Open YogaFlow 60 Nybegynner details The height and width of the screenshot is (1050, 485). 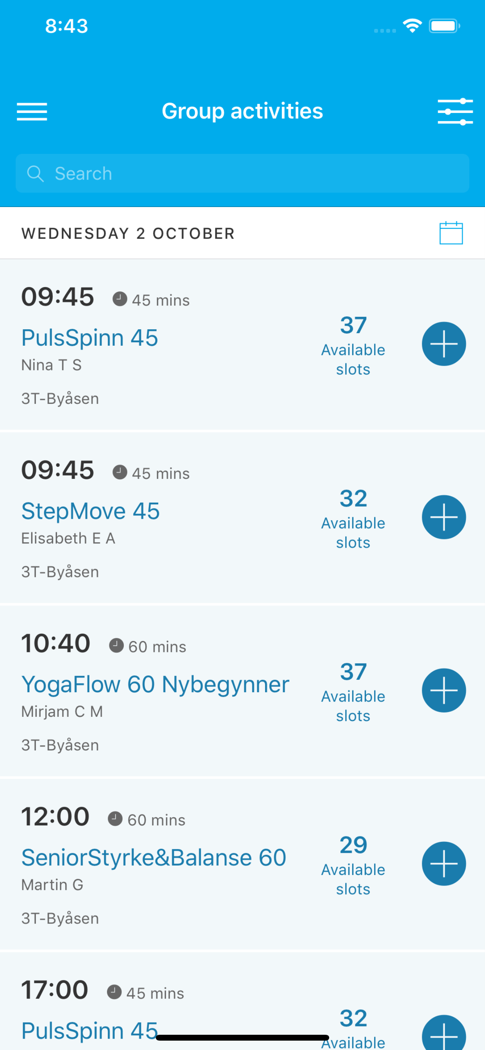(x=155, y=684)
